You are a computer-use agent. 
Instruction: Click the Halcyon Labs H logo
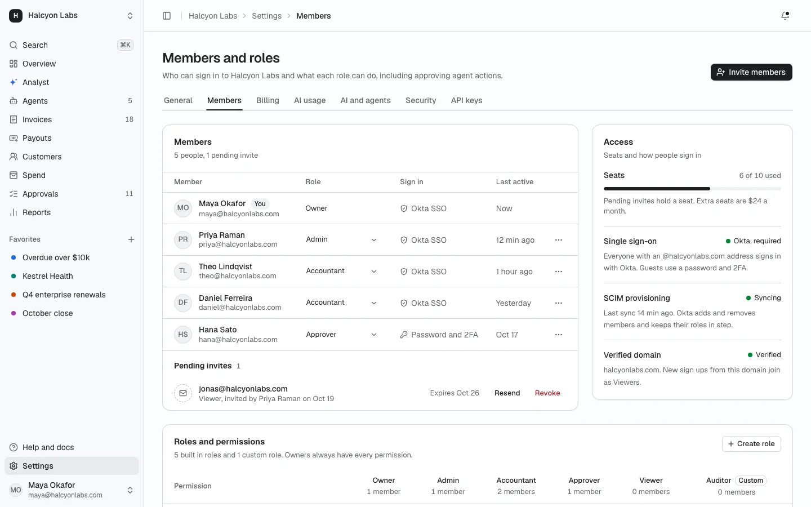pyautogui.click(x=16, y=16)
